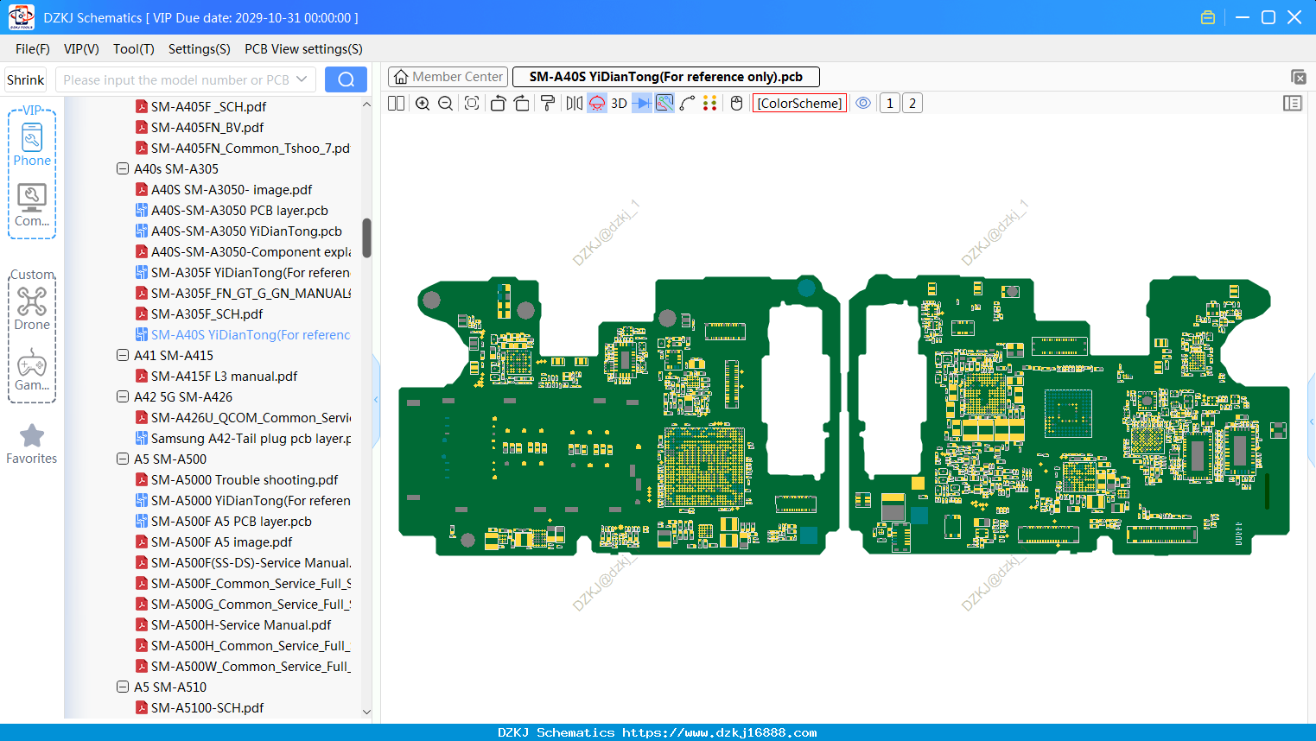1316x741 pixels.
Task: Toggle the right side panel icon
Action: 1293,104
